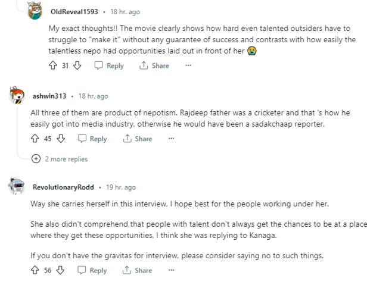
Task: Downvote OldReveal1593's comment
Action: 76,65
